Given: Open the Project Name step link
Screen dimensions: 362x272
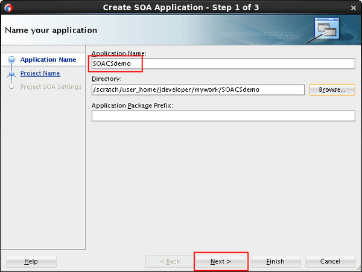Looking at the screenshot, I should [40, 74].
